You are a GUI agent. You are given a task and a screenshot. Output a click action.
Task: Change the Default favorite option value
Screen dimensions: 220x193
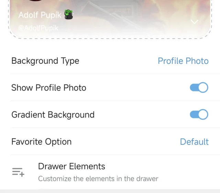pyautogui.click(x=194, y=142)
